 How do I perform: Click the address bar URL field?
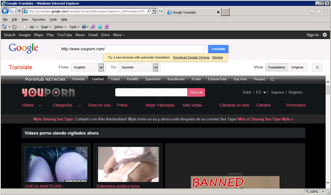click(87, 11)
